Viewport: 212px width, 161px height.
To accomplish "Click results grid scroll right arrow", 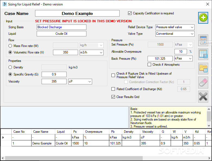I will [x=209, y=158].
